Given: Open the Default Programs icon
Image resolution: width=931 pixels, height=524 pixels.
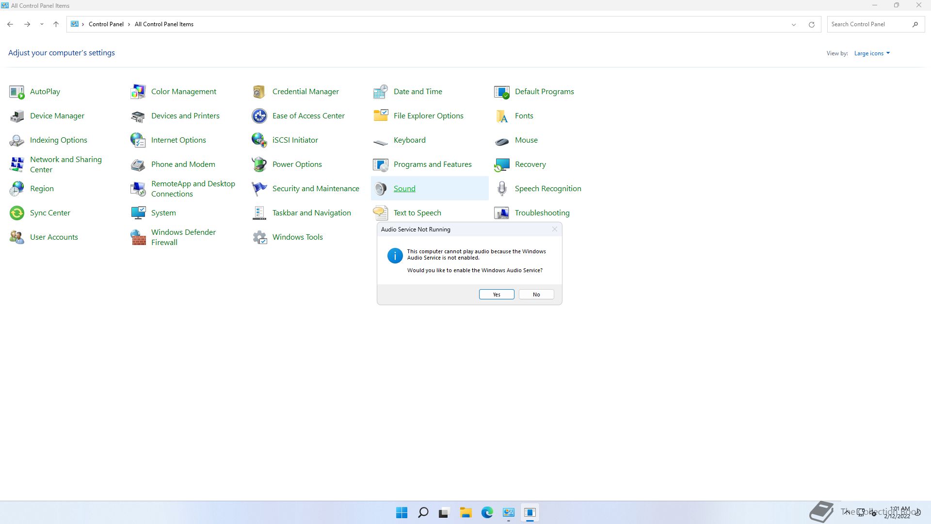Looking at the screenshot, I should pos(501,92).
